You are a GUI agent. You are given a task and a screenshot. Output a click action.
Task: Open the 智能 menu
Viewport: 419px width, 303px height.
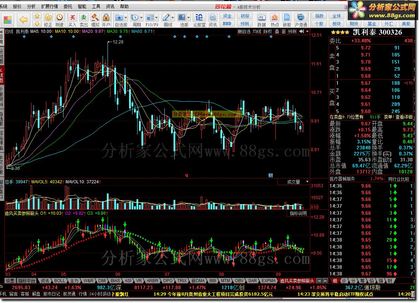tap(82, 6)
